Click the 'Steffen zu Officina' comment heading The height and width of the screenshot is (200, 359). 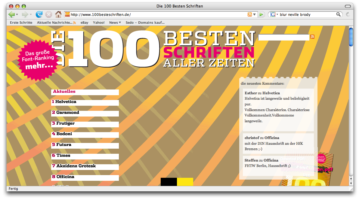(x=262, y=160)
